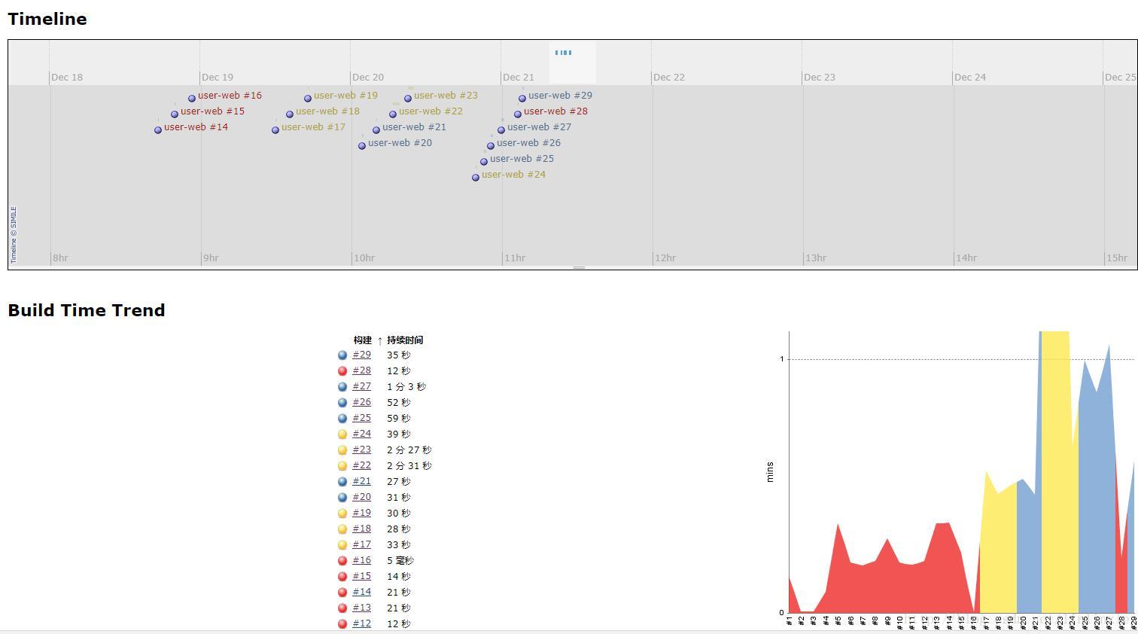Viewport: 1138px width, 634px height.
Task: Open build #24 link in trend table
Action: [361, 434]
